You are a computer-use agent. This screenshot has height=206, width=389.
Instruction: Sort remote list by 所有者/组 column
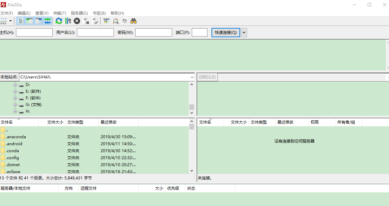(349, 122)
